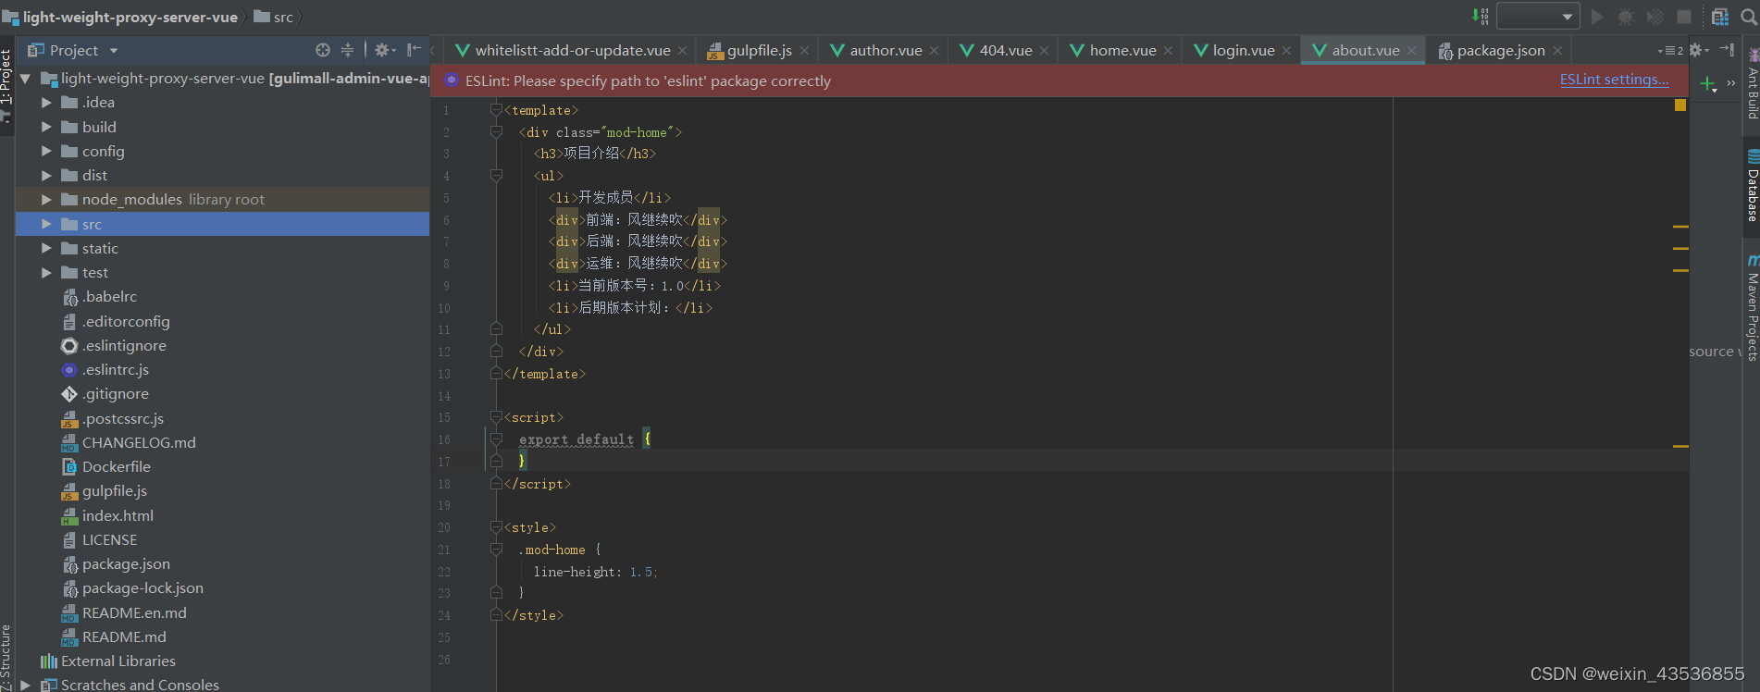Open the Database tool window
Screen dimensions: 1760x692
tap(1752, 185)
